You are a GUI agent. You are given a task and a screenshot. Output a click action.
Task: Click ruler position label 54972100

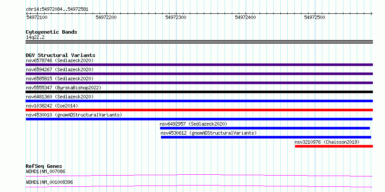37,17
